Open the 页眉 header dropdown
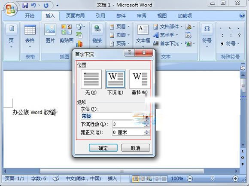The width and height of the screenshot is (249, 186). (128, 27)
